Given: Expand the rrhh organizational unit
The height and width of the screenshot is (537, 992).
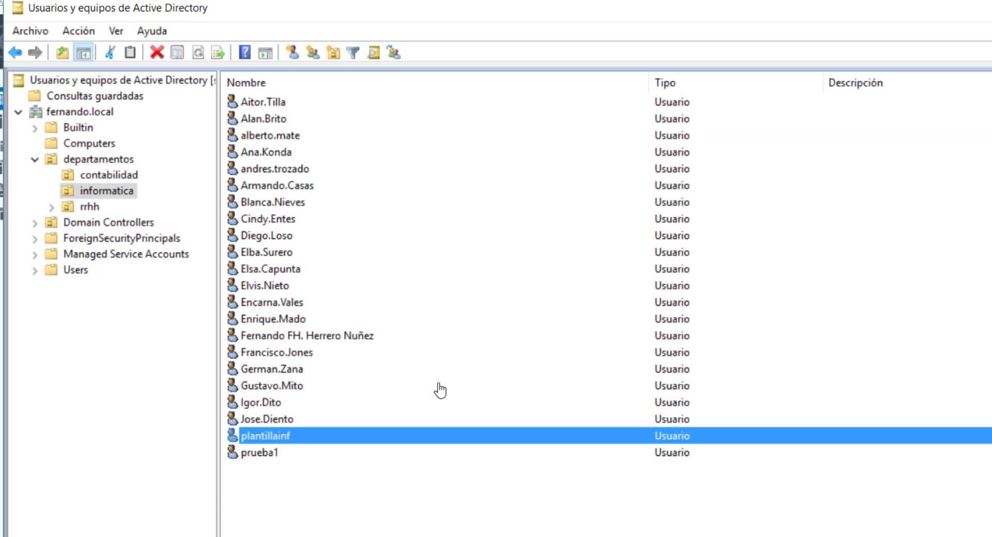Looking at the screenshot, I should [51, 207].
